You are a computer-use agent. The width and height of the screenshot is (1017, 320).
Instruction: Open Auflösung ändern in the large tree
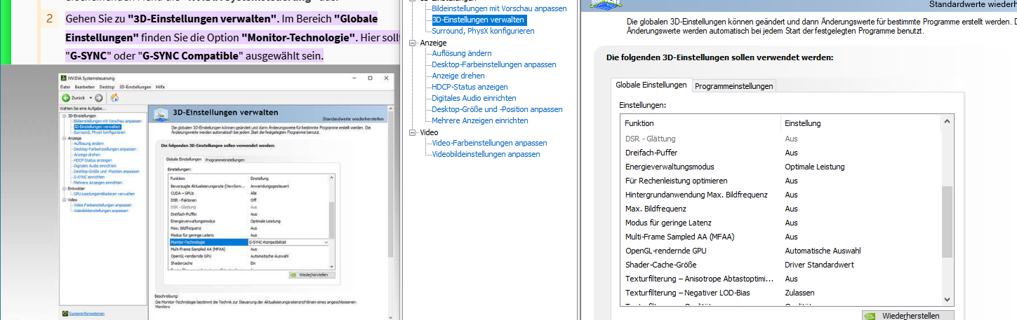point(461,53)
